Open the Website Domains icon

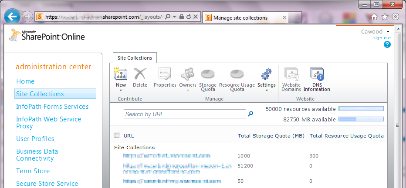tap(291, 74)
